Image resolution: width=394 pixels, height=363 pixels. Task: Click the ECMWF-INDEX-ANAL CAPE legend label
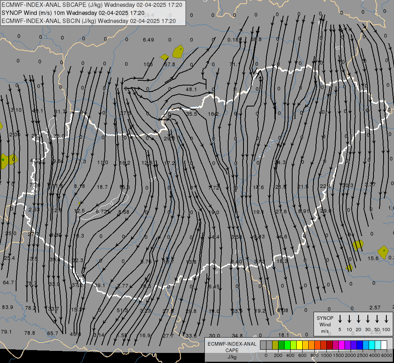point(232,347)
